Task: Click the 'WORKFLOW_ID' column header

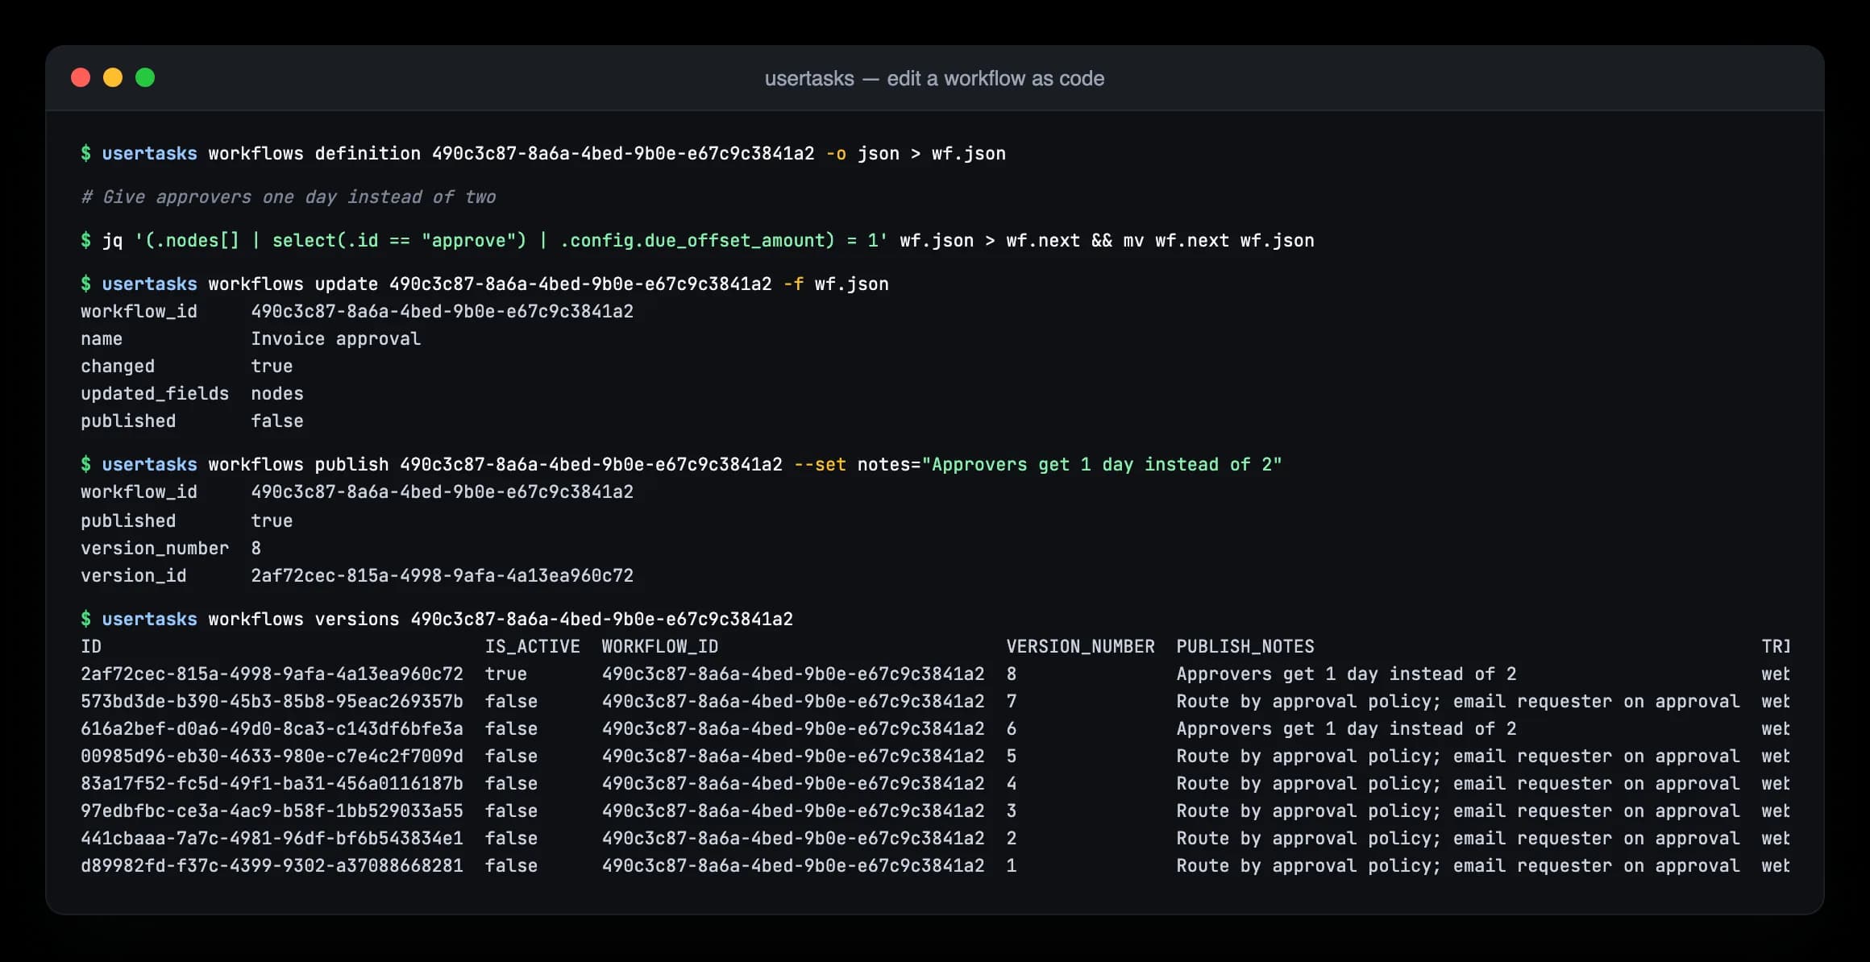Action: click(659, 646)
